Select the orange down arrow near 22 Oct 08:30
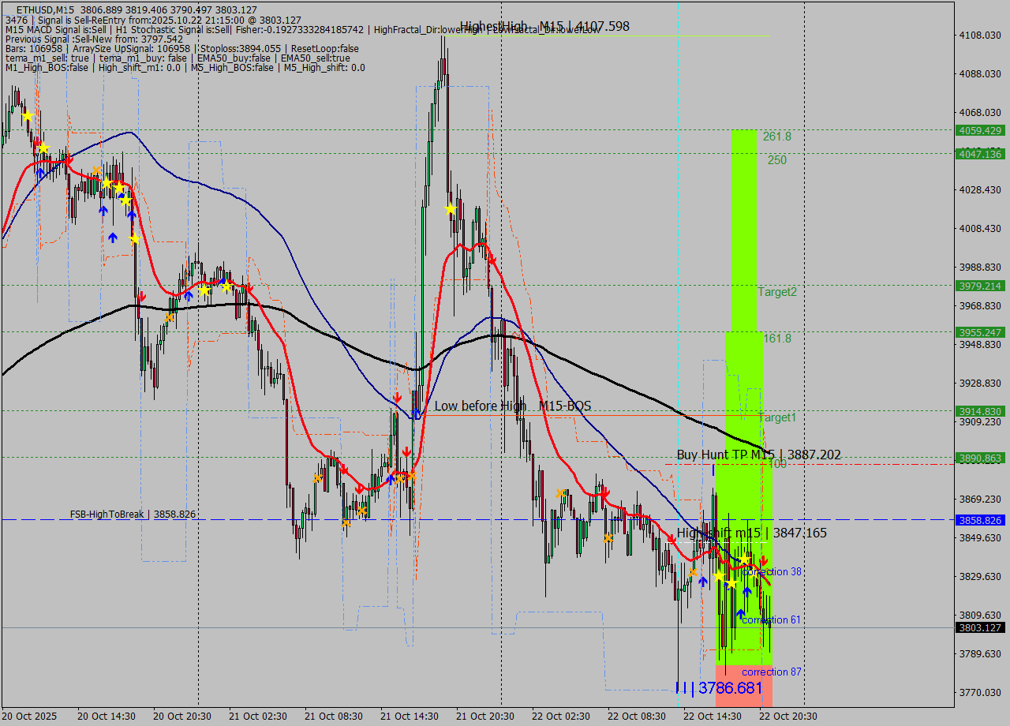 point(608,538)
